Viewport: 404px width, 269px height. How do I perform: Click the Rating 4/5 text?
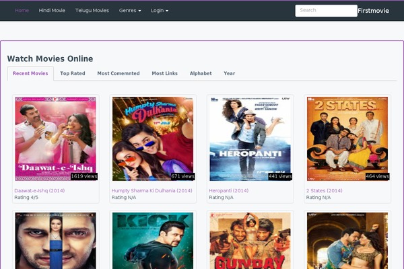[x=26, y=198]
